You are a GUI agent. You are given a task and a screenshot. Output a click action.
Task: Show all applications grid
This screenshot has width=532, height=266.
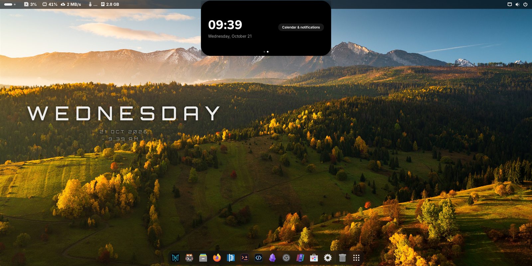tap(356, 258)
